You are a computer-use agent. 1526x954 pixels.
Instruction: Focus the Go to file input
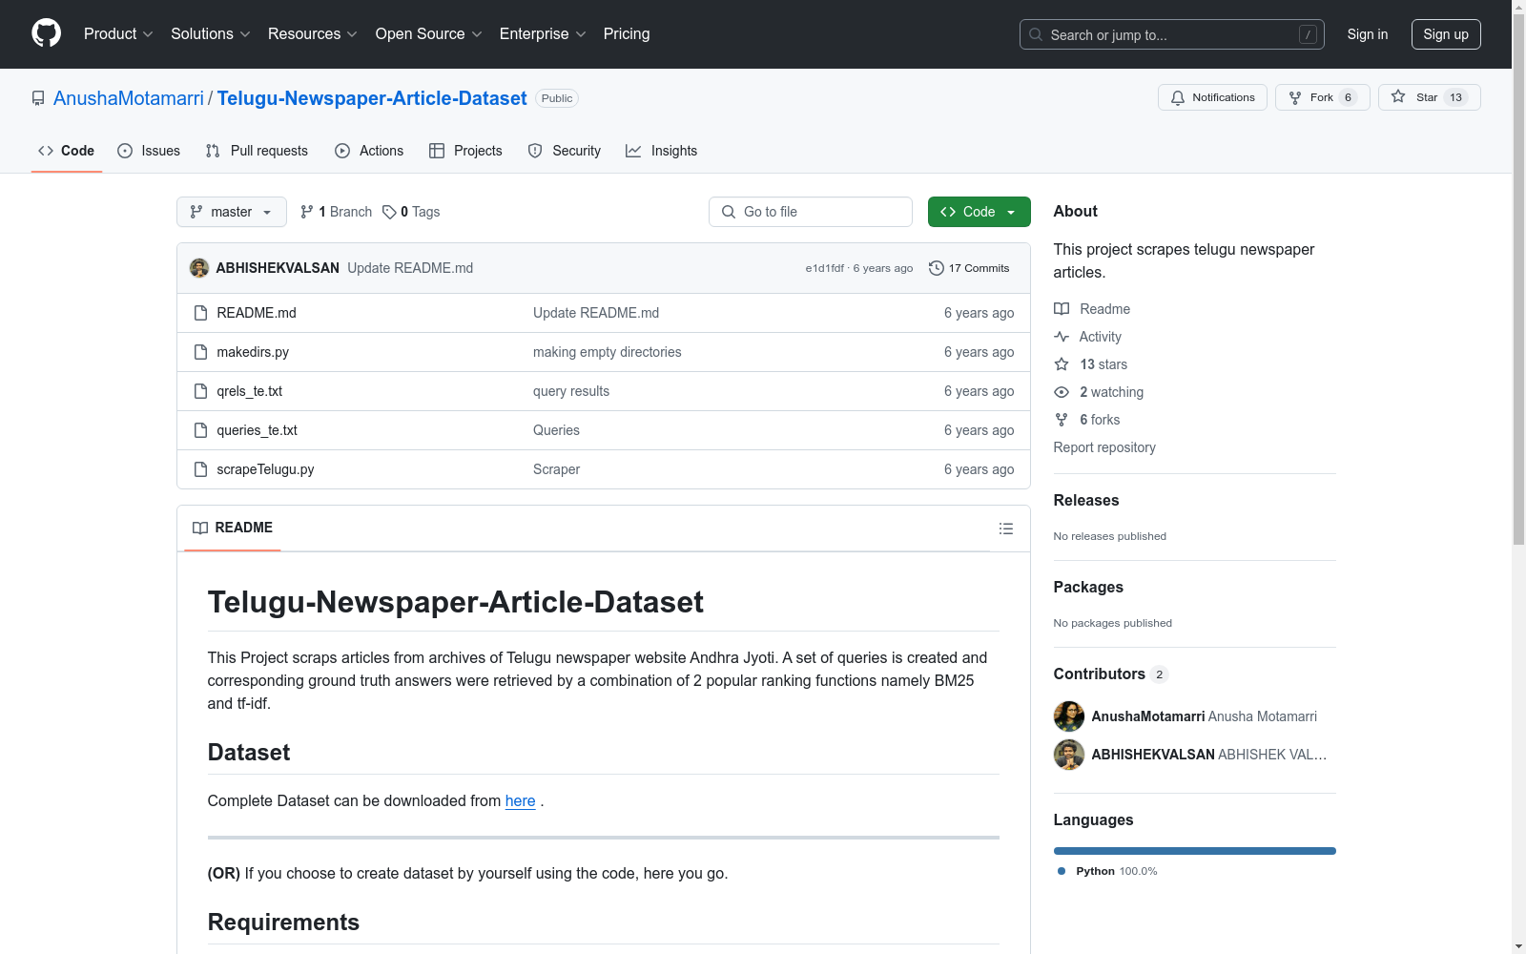pyautogui.click(x=811, y=212)
